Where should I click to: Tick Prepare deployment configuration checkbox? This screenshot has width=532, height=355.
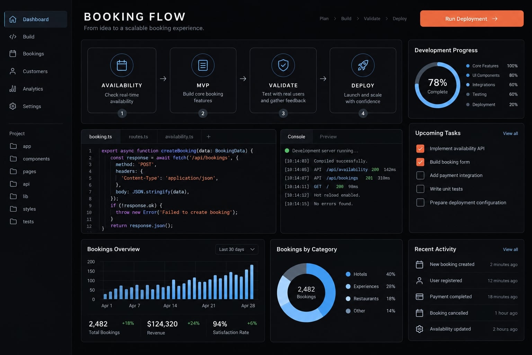click(x=420, y=202)
